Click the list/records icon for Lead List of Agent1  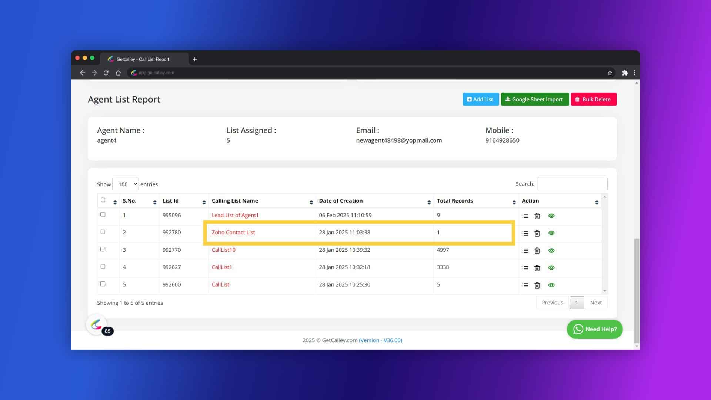pos(525,216)
